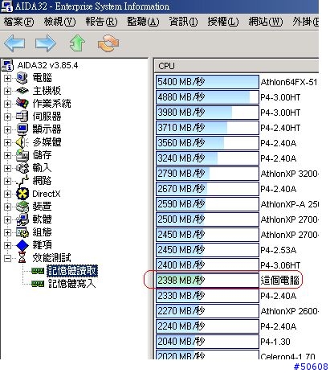This screenshot has height=373, width=330.
Task: Click the 2500 MB/秒 result row
Action: (237, 219)
